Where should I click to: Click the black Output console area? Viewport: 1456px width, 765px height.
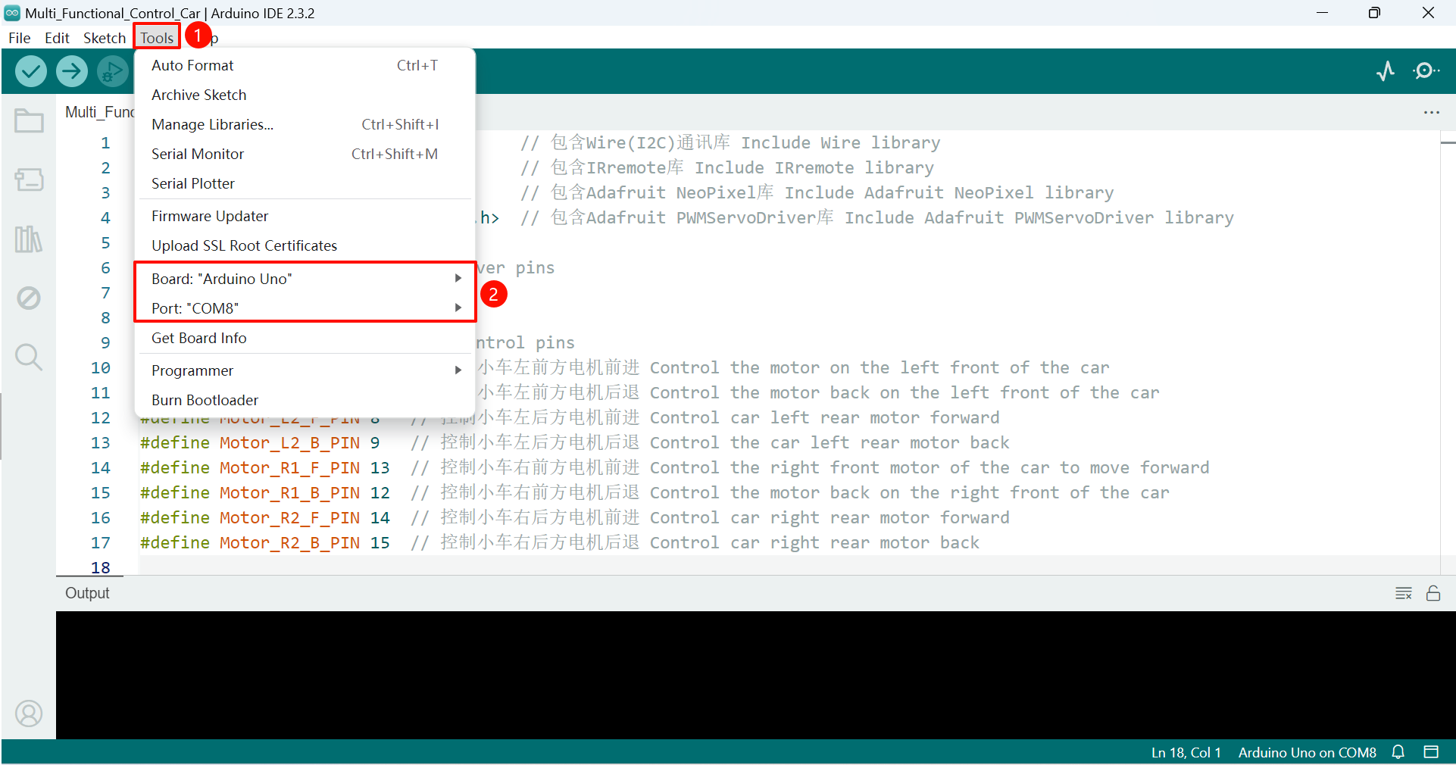755,675
